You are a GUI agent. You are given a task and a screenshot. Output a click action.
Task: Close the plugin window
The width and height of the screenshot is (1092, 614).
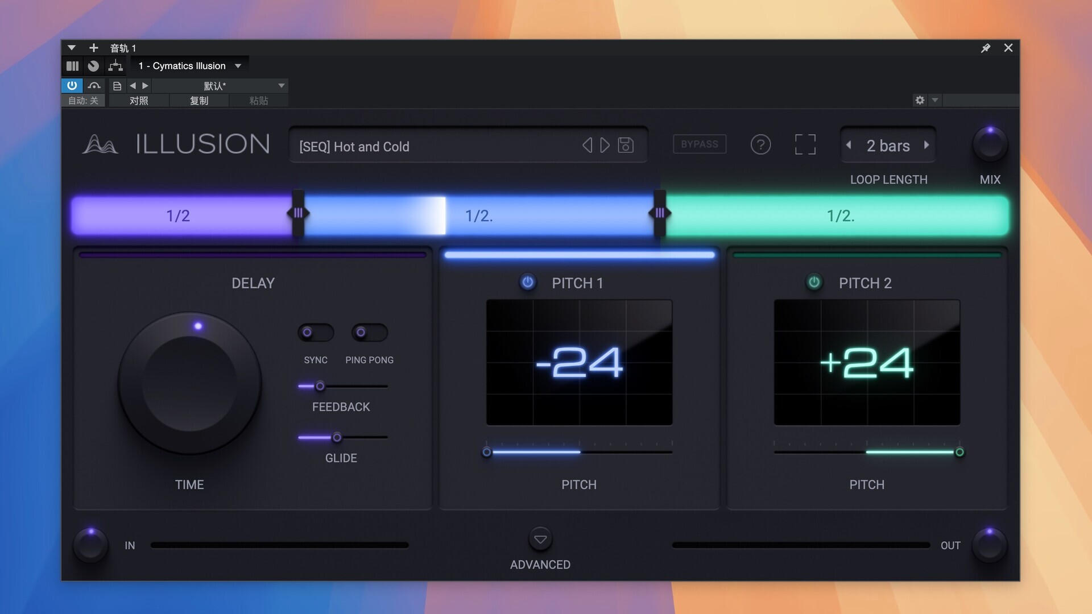tap(1008, 48)
